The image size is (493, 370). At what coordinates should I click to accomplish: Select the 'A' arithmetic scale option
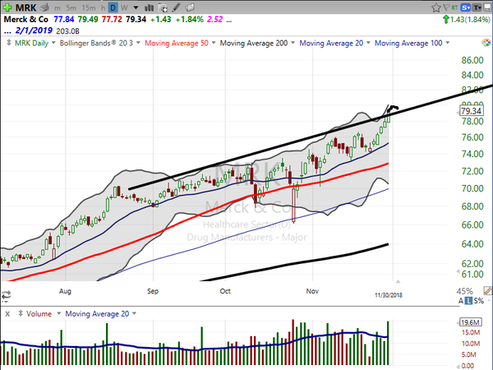tap(461, 301)
